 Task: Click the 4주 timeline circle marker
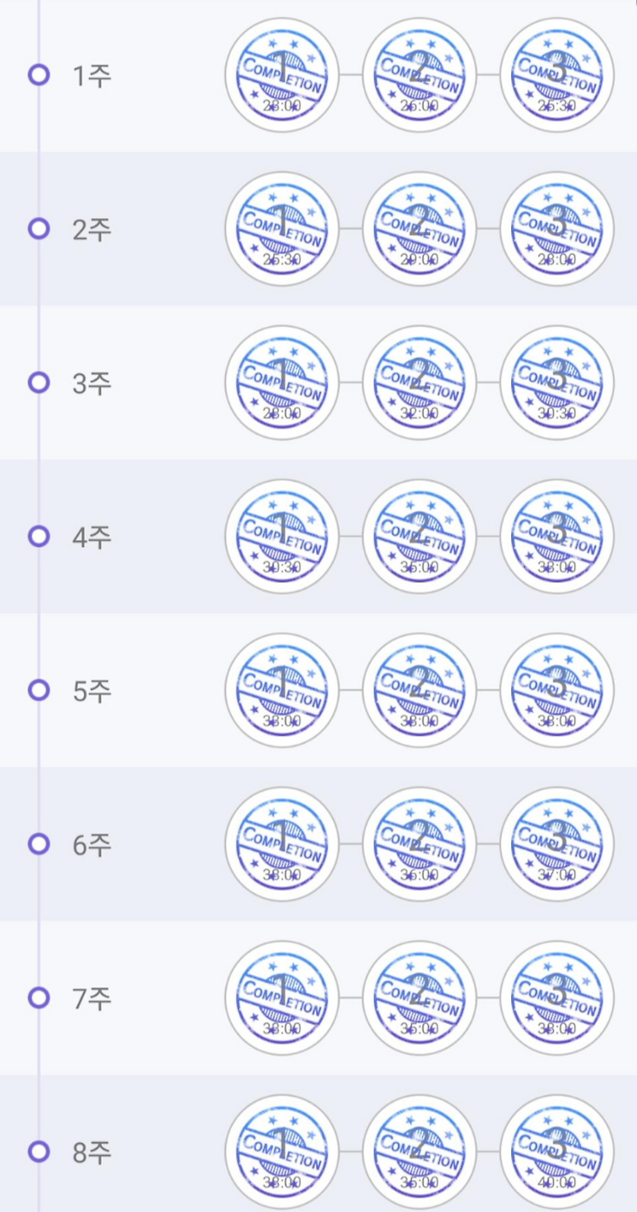tap(38, 536)
